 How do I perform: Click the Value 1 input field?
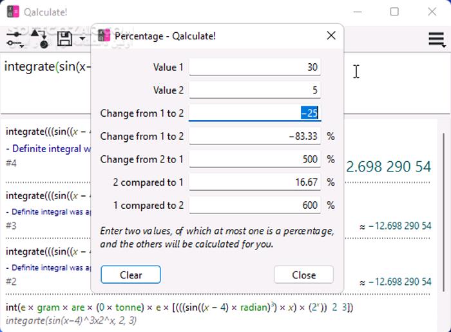254,67
